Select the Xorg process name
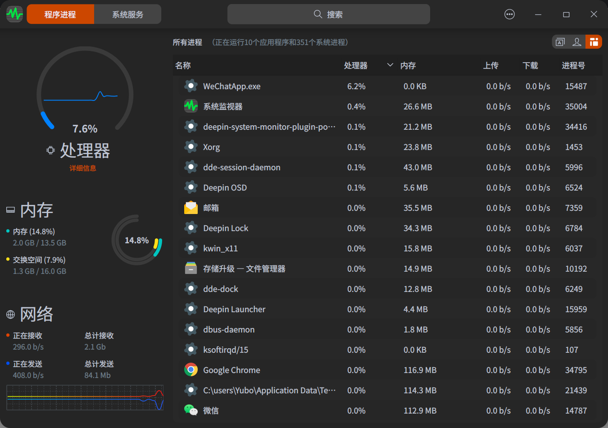Viewport: 608px width, 428px height. tap(212, 147)
